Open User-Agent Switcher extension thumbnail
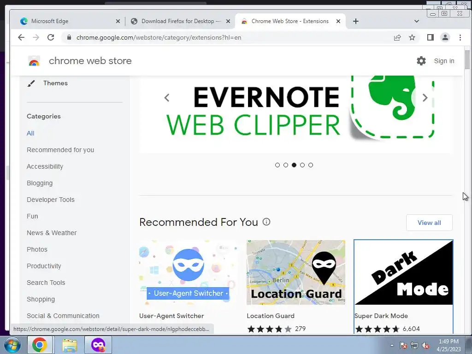The height and width of the screenshot is (354, 472). [188, 272]
